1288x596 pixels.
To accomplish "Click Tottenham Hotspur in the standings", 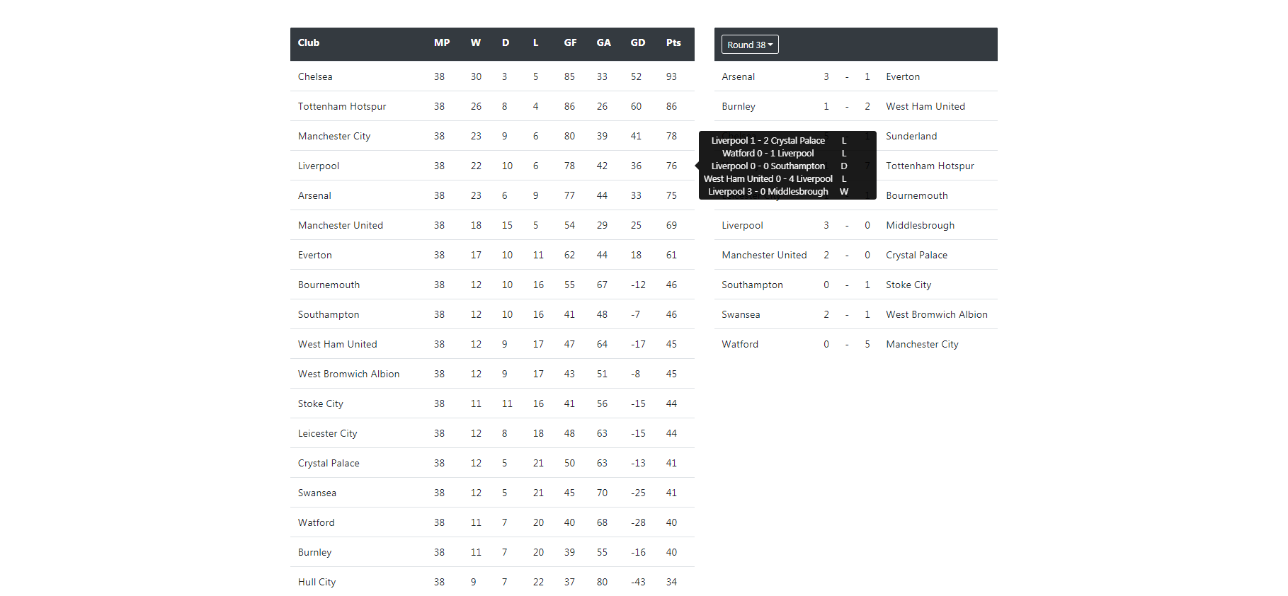I will click(342, 106).
